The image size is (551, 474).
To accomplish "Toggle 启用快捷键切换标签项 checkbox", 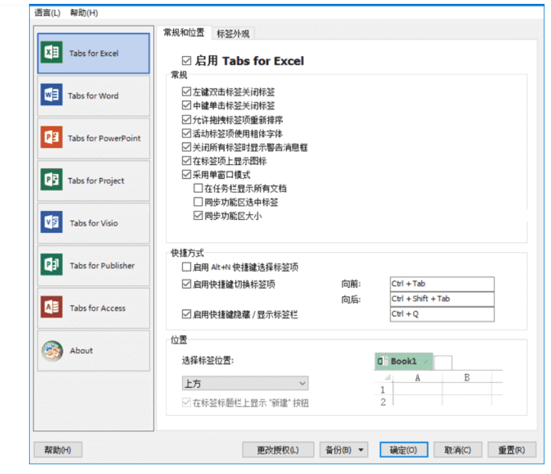I will [186, 284].
